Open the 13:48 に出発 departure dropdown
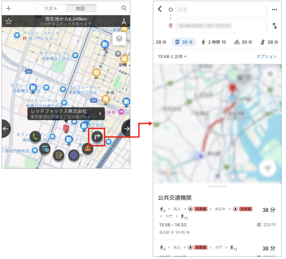The height and width of the screenshot is (259, 286). click(x=172, y=56)
